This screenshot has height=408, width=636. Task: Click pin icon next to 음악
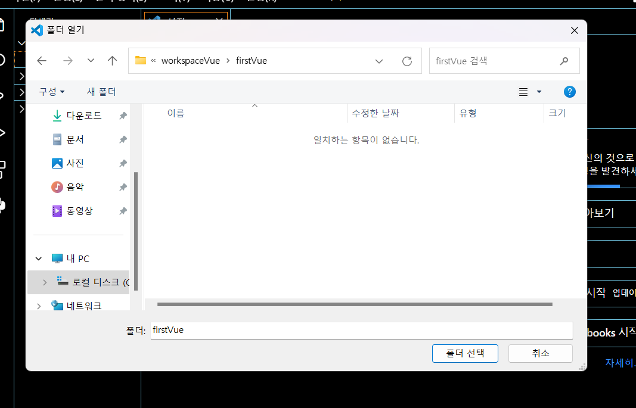(123, 188)
